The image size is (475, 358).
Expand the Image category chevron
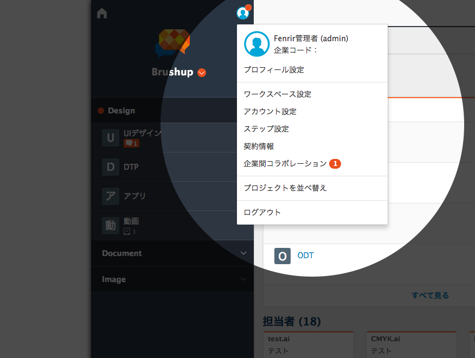point(243,279)
